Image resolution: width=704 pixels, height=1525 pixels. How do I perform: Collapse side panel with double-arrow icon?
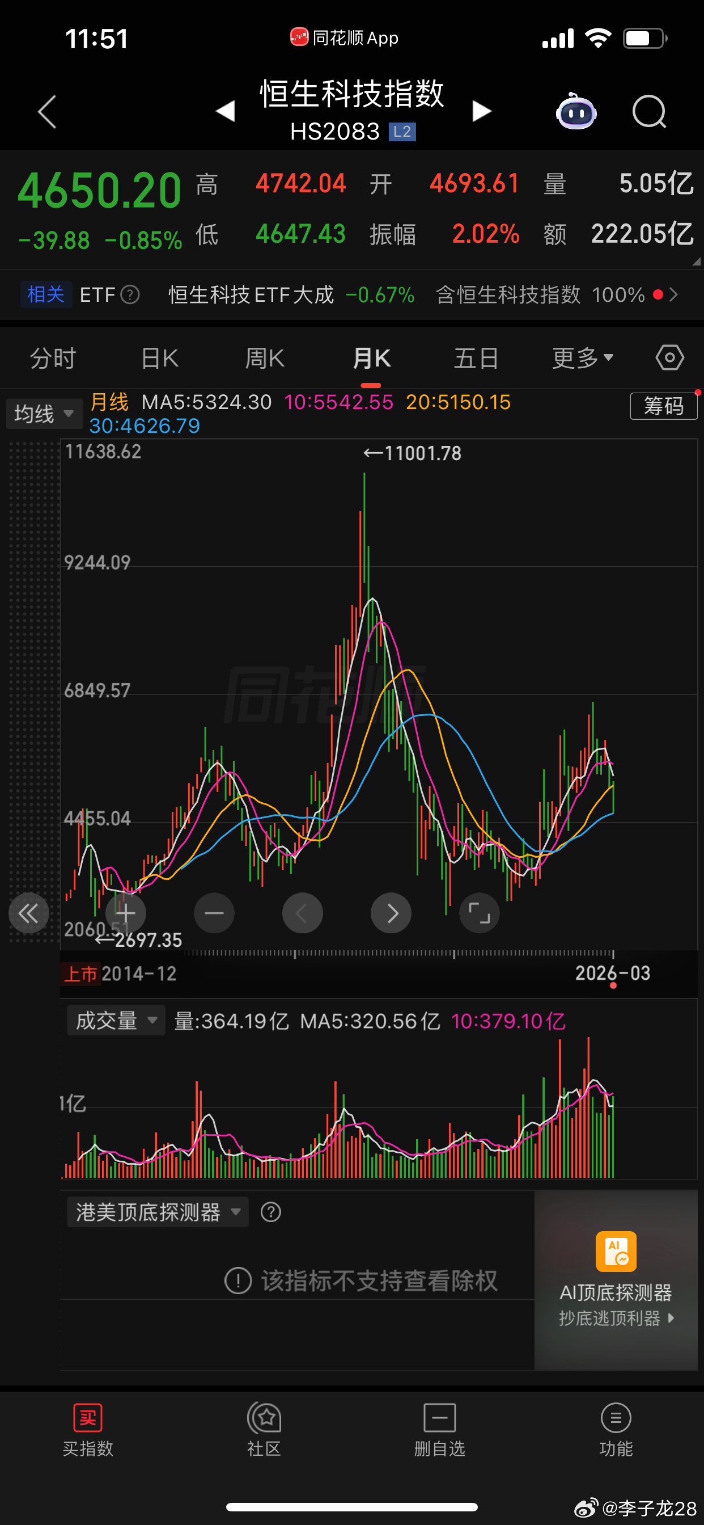(28, 913)
